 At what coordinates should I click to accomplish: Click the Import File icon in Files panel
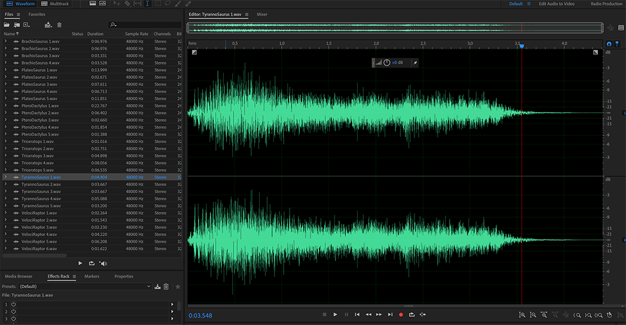coord(17,24)
